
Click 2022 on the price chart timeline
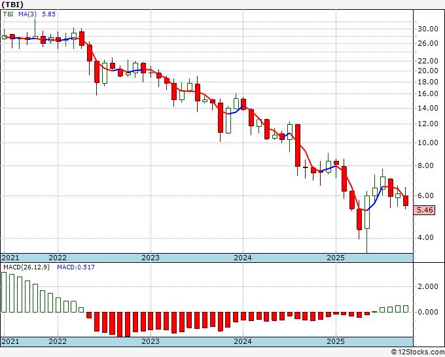pyautogui.click(x=58, y=258)
